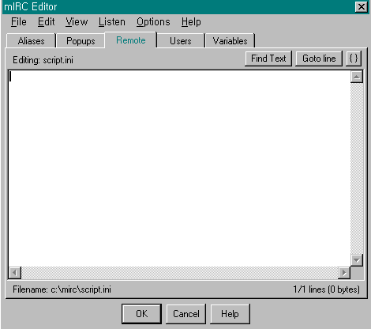Click the 'Editing: script.ini' label

43,60
